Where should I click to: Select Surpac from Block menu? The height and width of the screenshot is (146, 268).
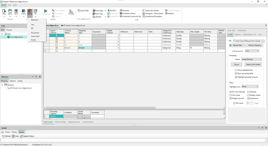coord(33,40)
